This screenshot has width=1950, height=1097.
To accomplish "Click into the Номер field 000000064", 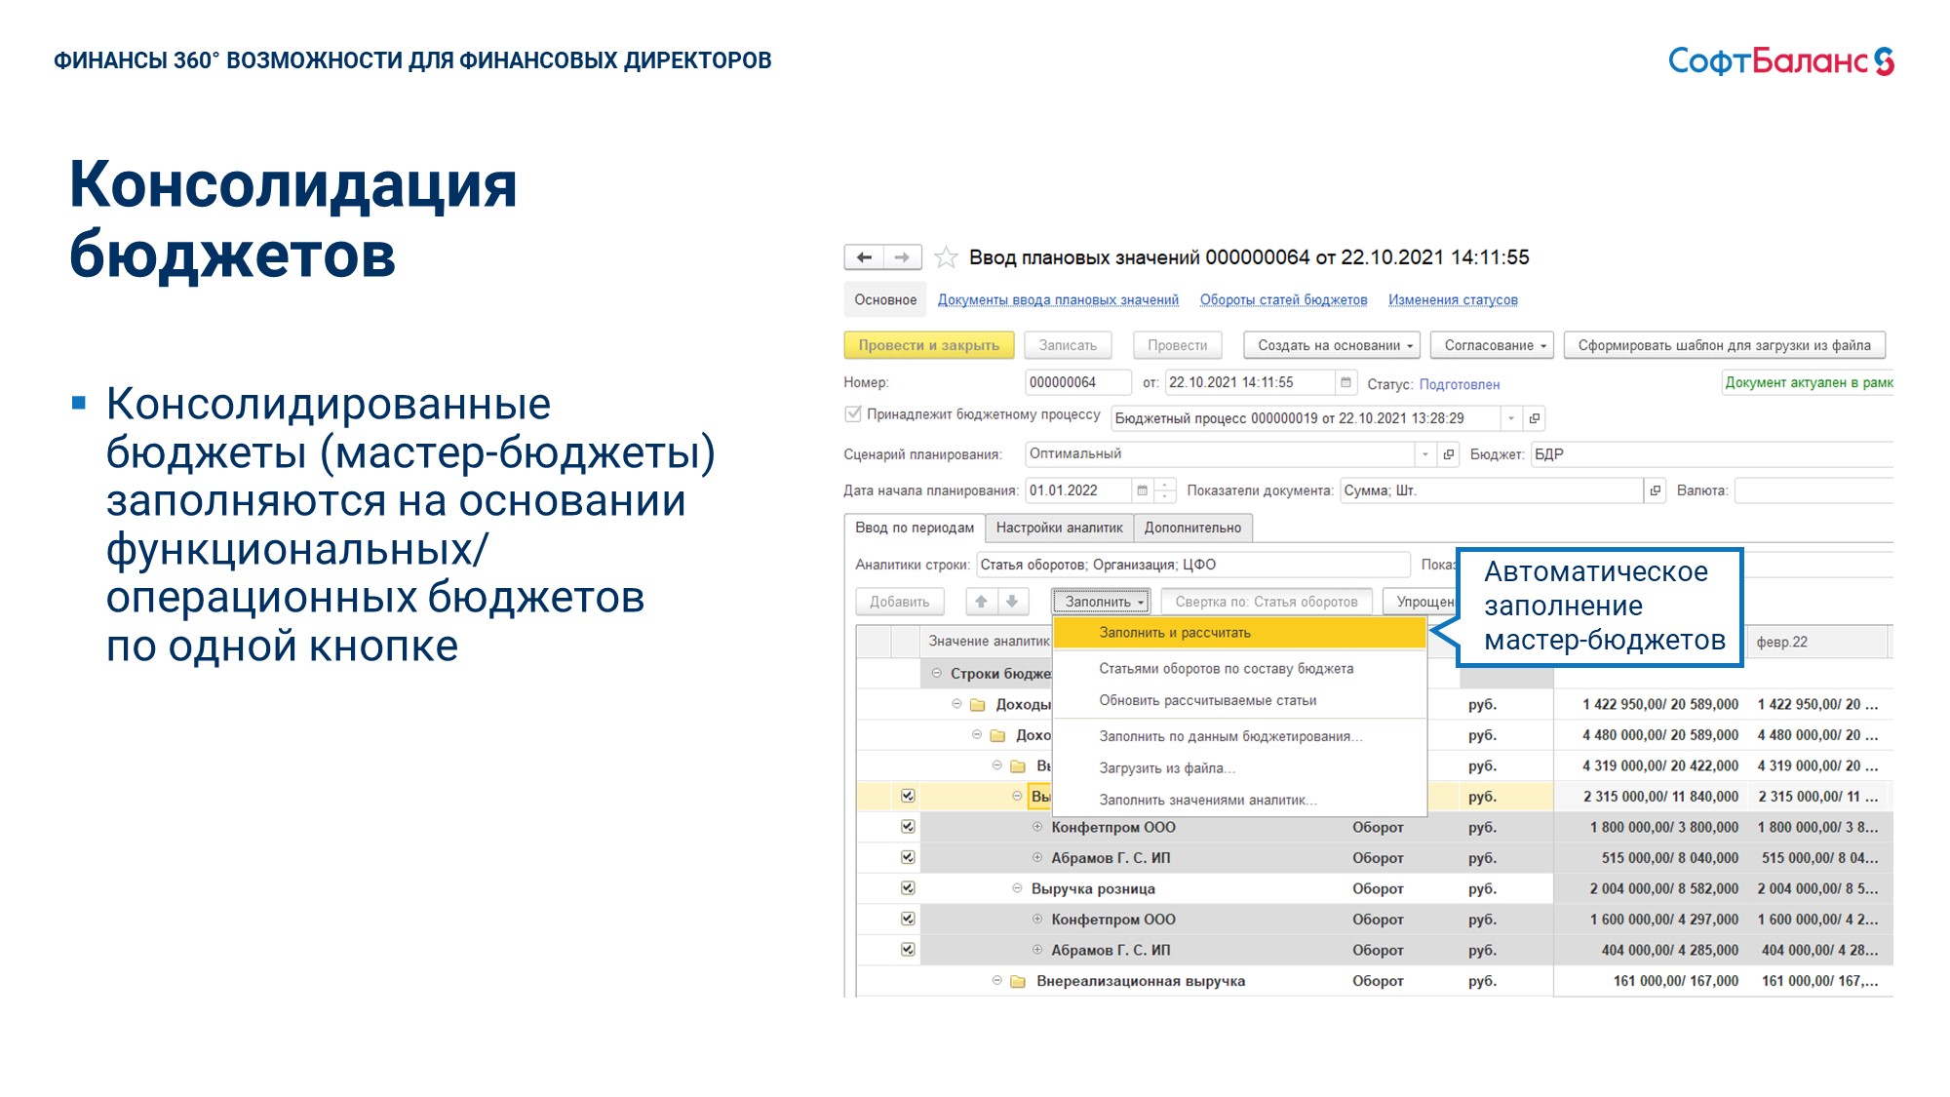I will click(x=1077, y=382).
